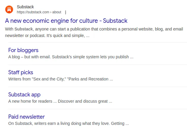Image resolution: width=187 pixels, height=129 pixels.
Task: Click the 'Substack' site name above the URL
Action: tap(25, 7)
